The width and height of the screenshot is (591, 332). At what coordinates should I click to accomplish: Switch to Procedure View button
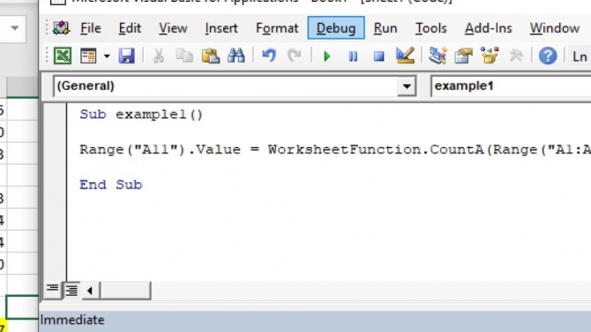tap(52, 291)
